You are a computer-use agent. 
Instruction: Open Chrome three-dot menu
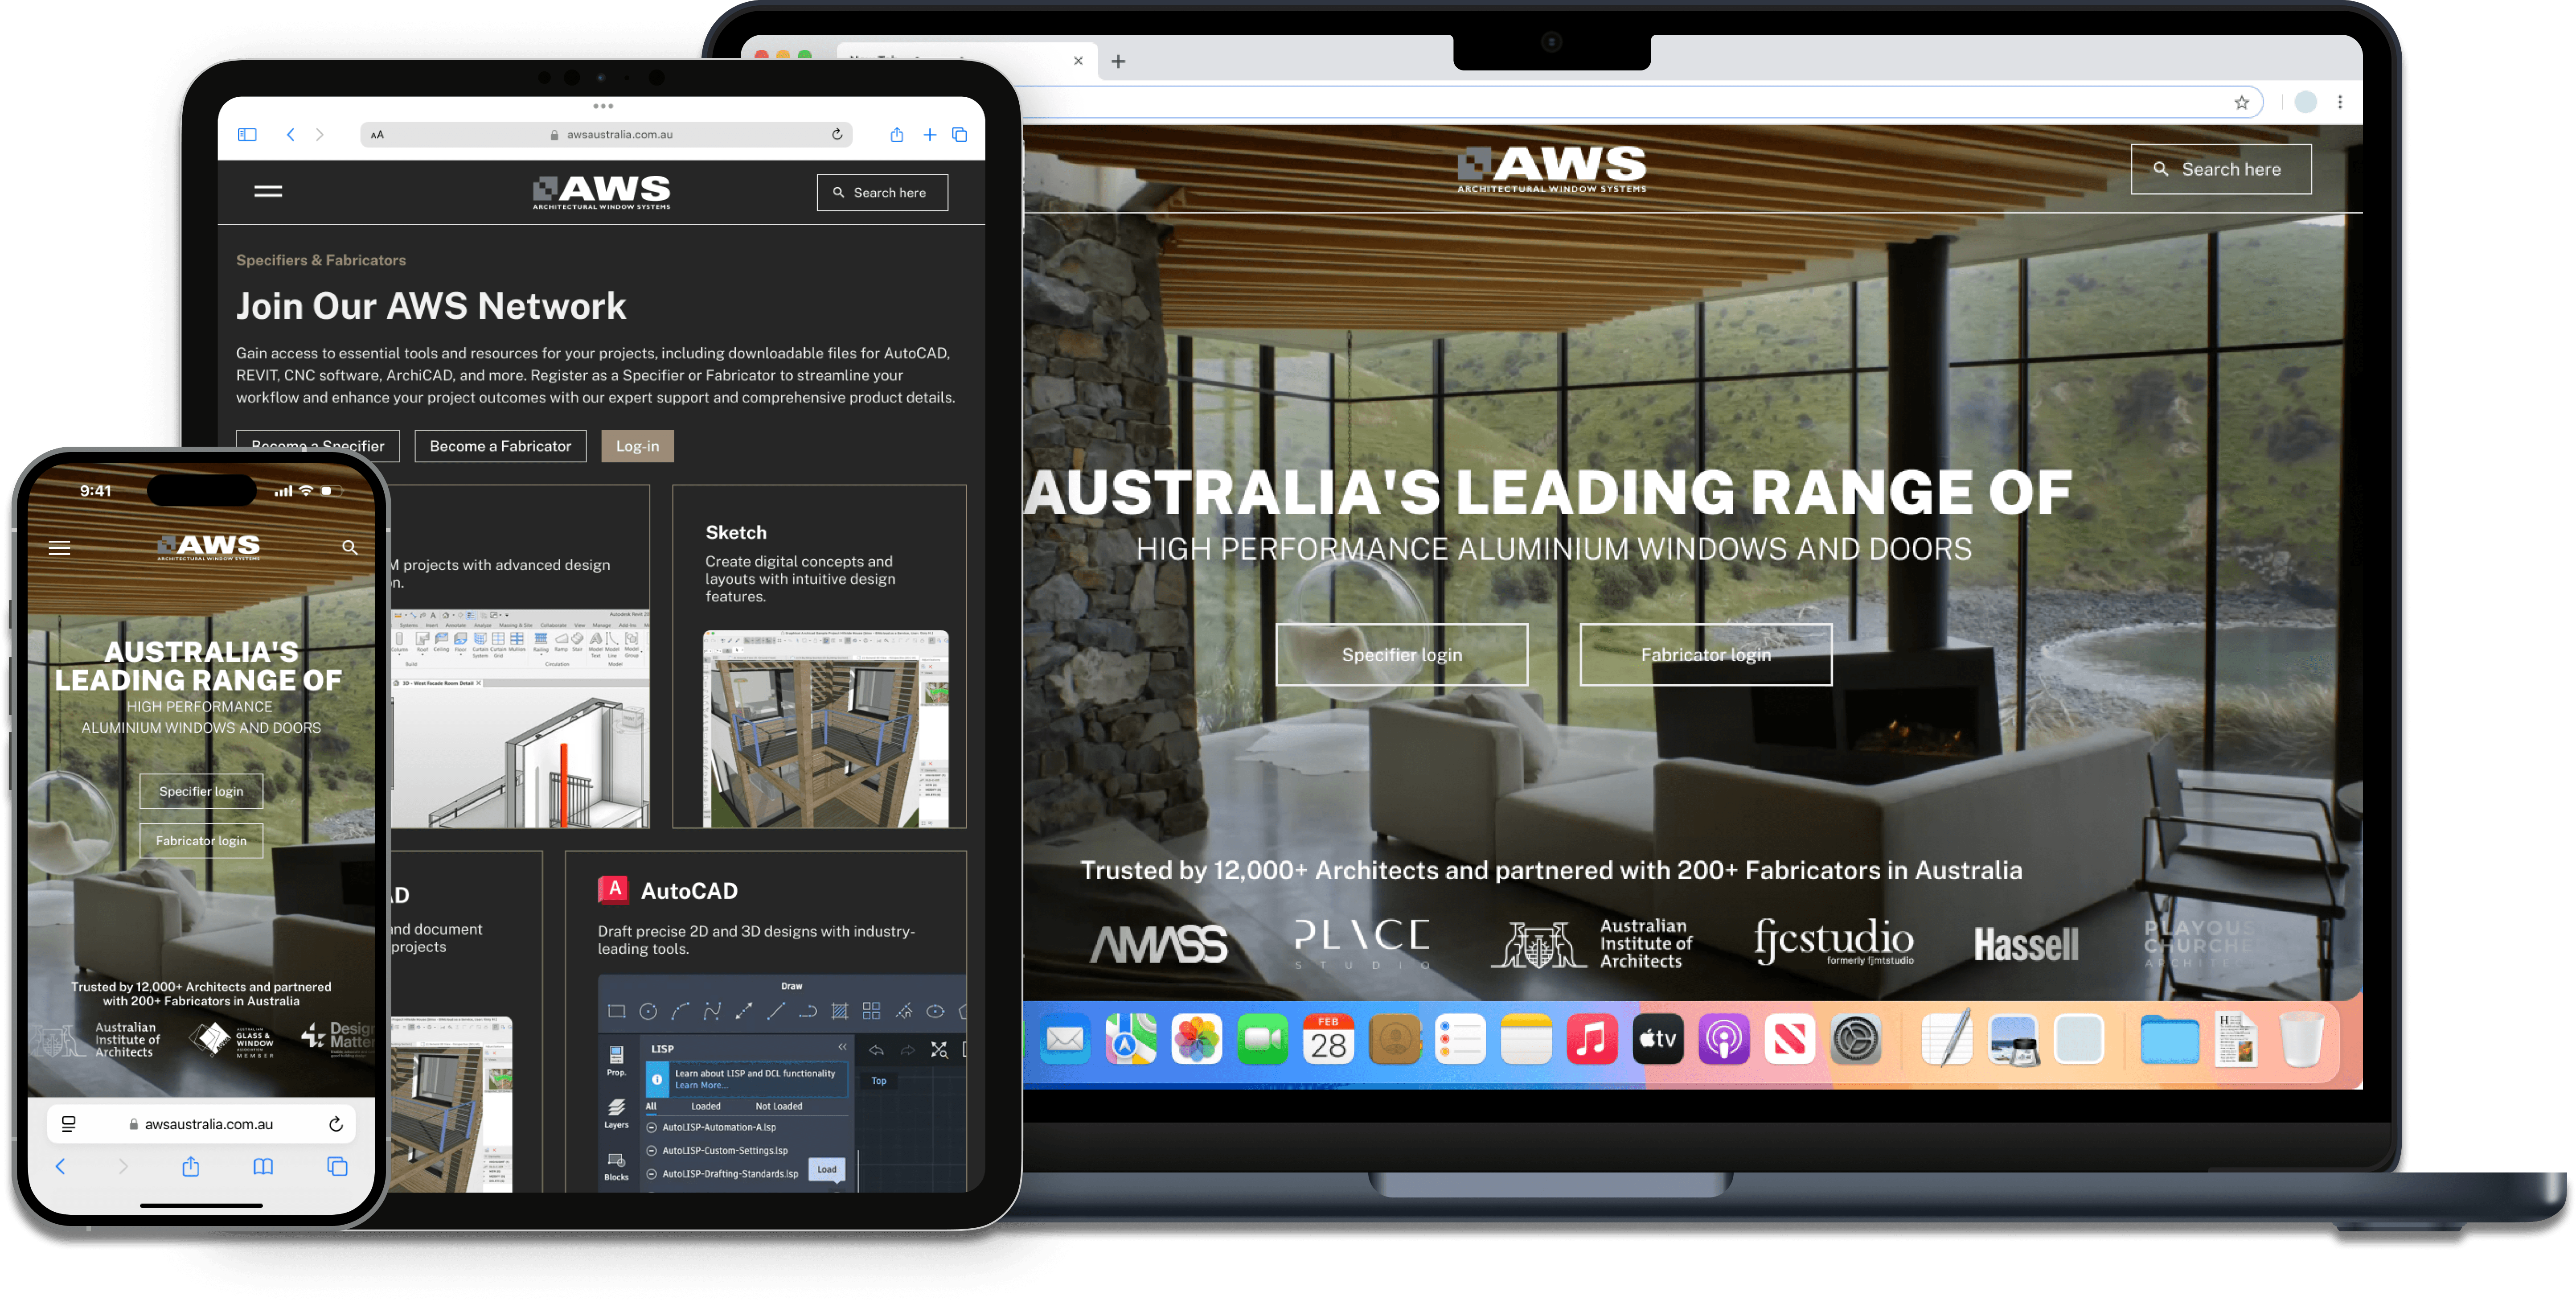click(x=2340, y=102)
